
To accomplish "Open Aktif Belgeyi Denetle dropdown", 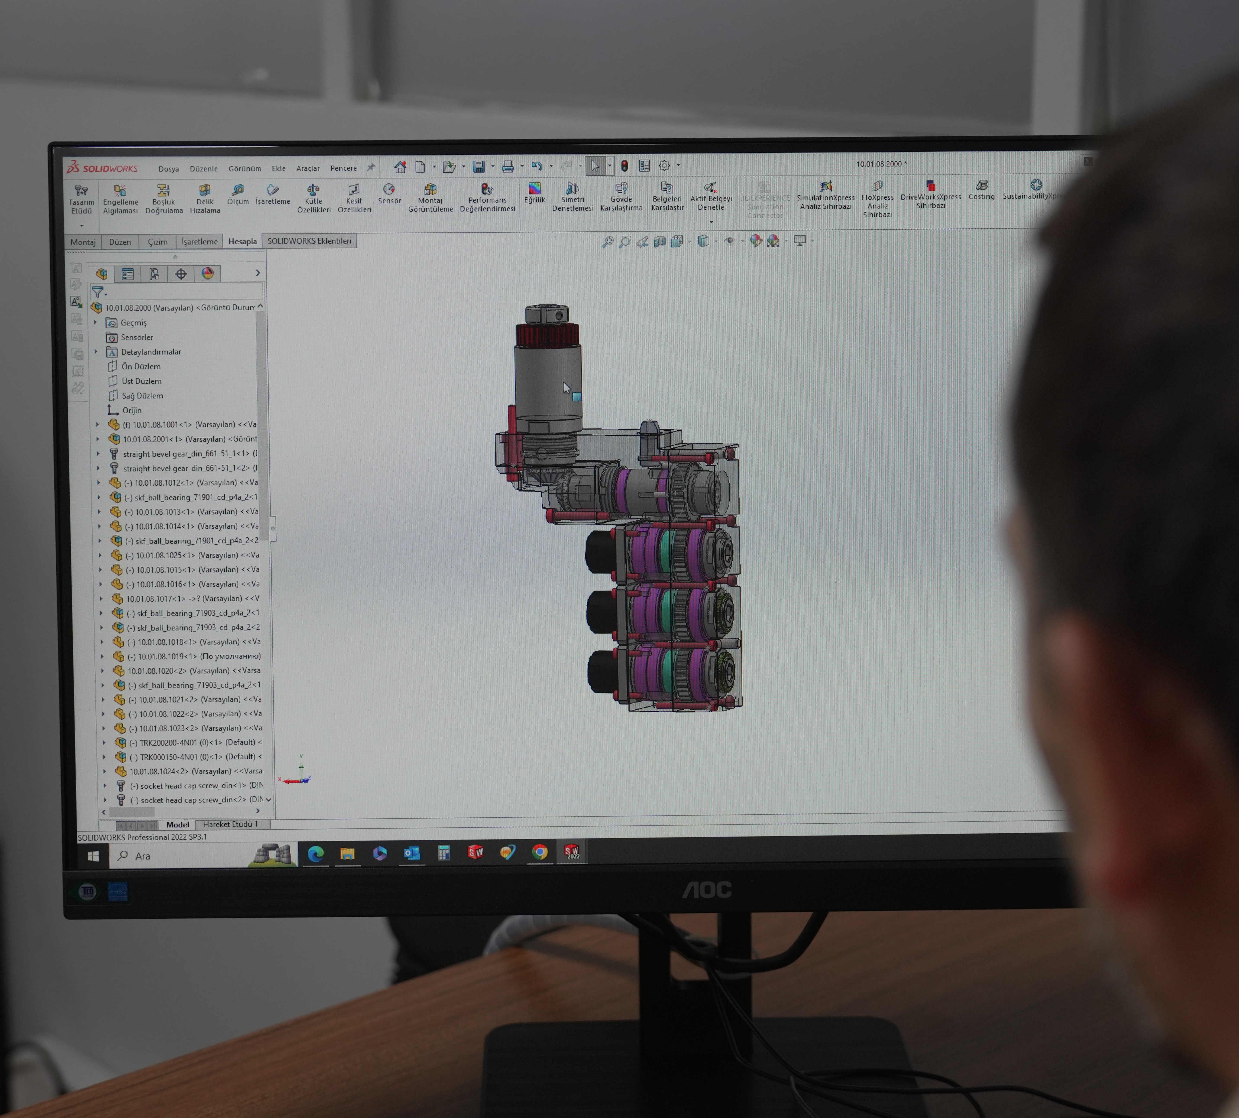I will [711, 222].
